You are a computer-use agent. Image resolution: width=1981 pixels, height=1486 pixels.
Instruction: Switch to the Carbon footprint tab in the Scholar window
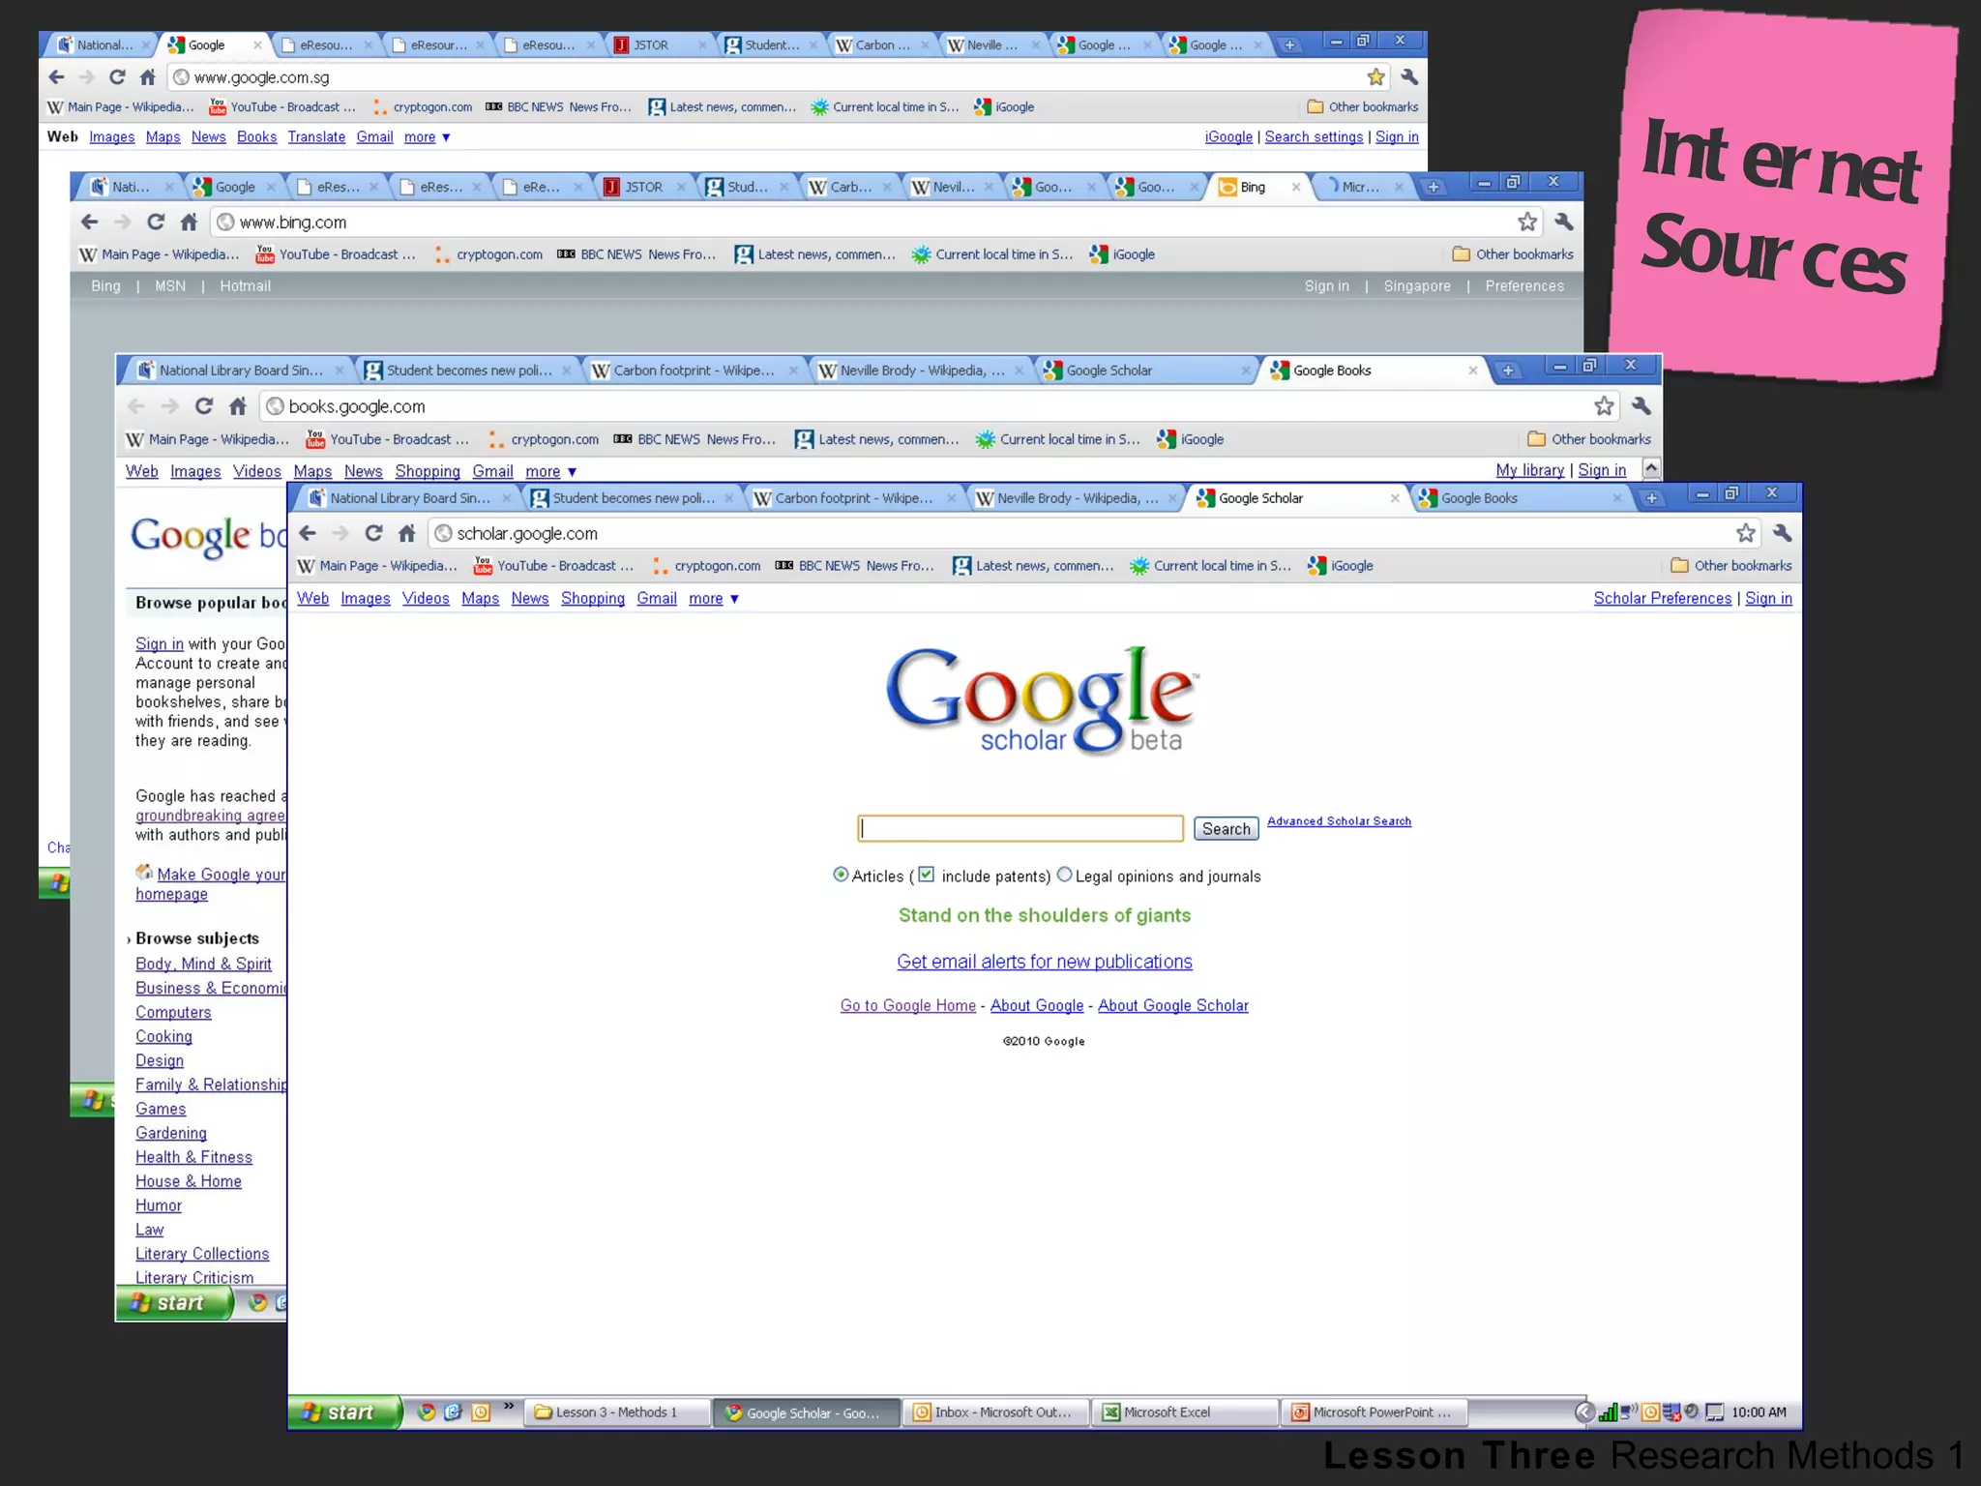coord(853,498)
